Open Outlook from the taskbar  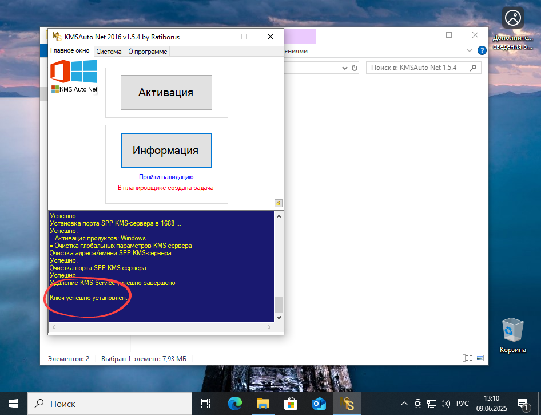tap(319, 404)
